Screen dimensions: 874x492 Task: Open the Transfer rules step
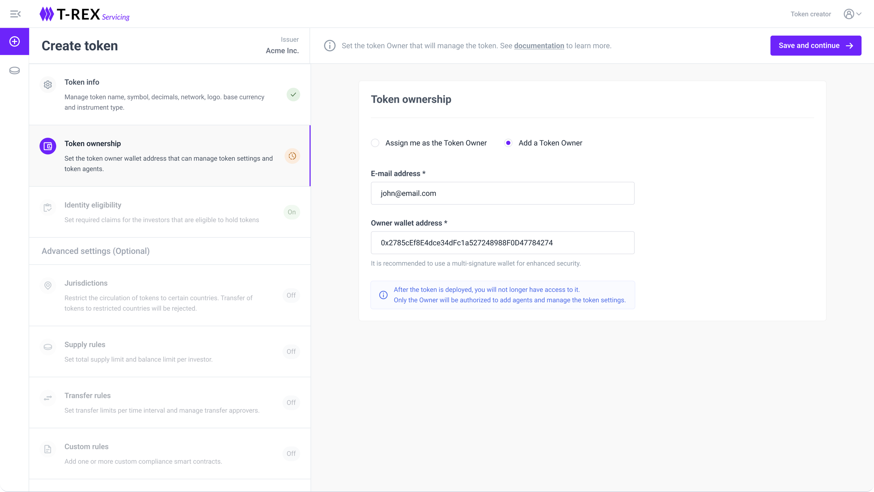click(x=87, y=395)
